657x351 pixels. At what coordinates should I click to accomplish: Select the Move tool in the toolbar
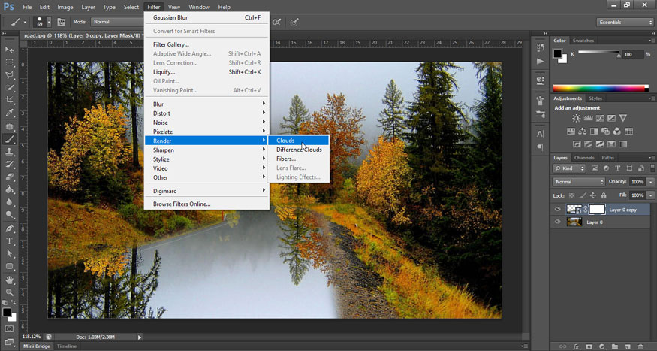[x=10, y=48]
